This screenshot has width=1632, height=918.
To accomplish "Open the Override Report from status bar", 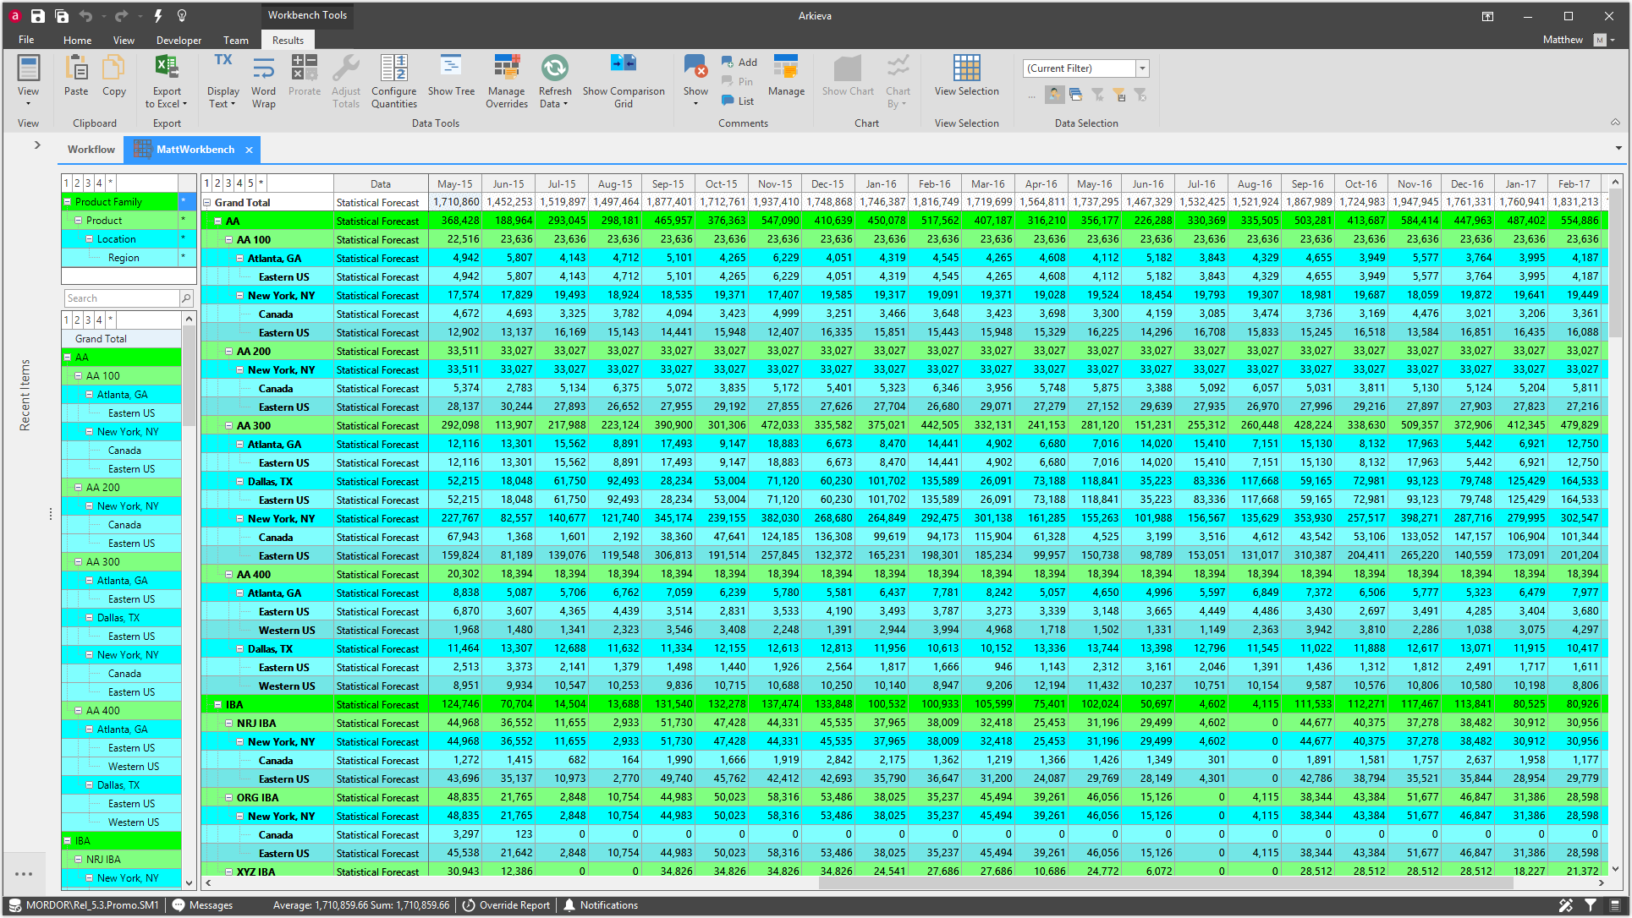I will click(506, 904).
